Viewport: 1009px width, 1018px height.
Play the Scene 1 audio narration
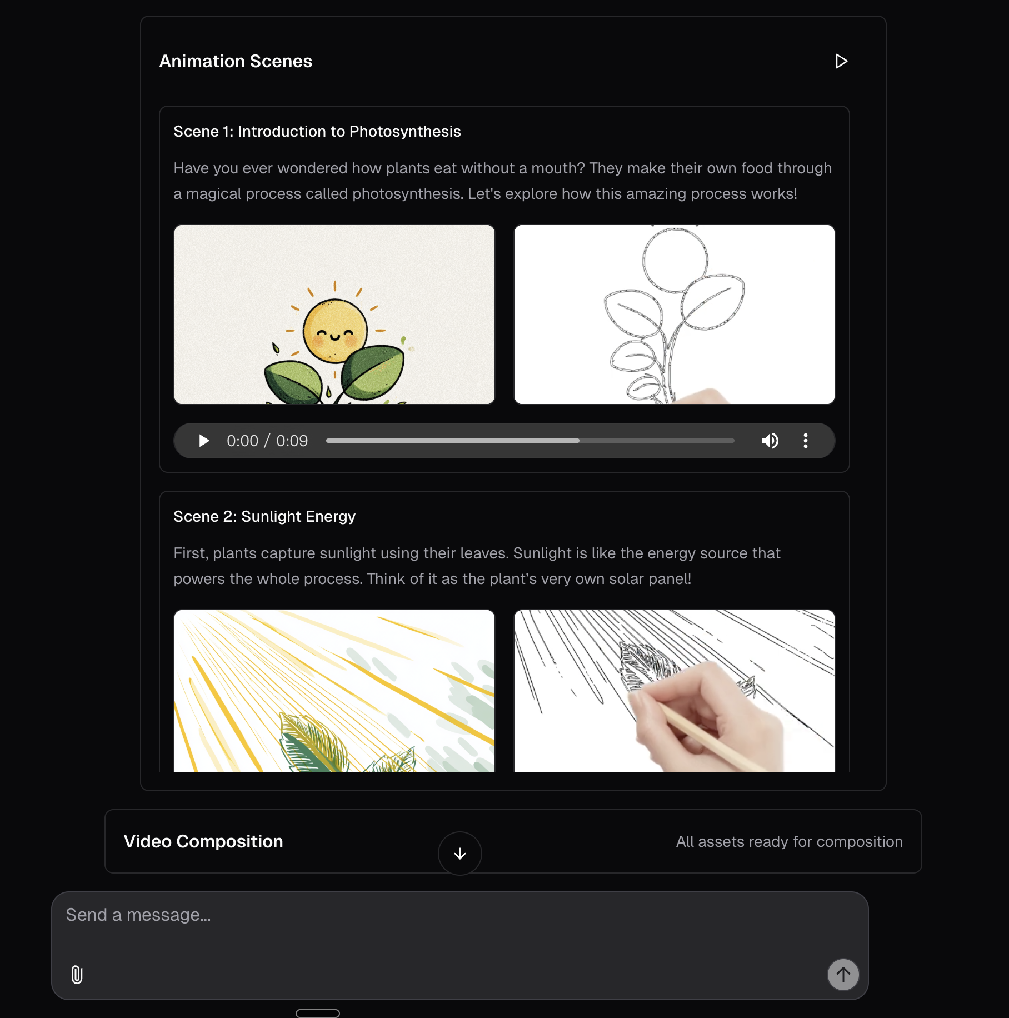click(x=204, y=441)
